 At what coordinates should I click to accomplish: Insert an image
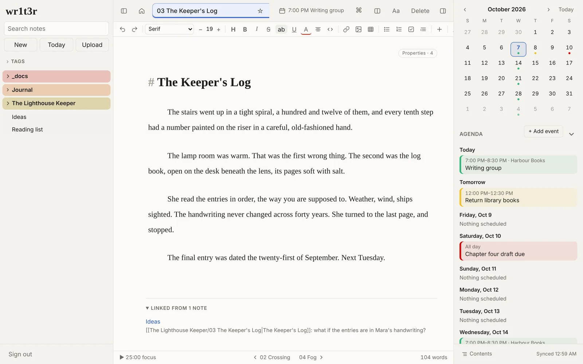359,29
